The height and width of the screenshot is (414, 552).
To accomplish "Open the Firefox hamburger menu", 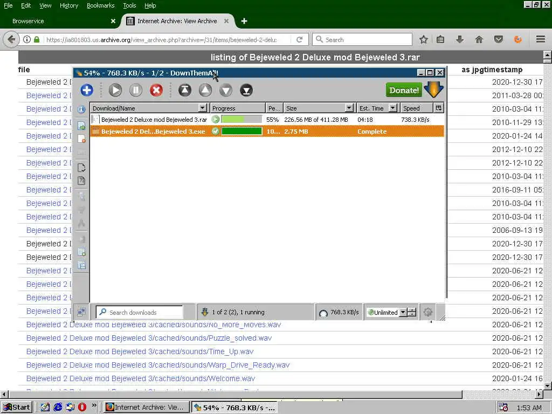I will click(540, 39).
